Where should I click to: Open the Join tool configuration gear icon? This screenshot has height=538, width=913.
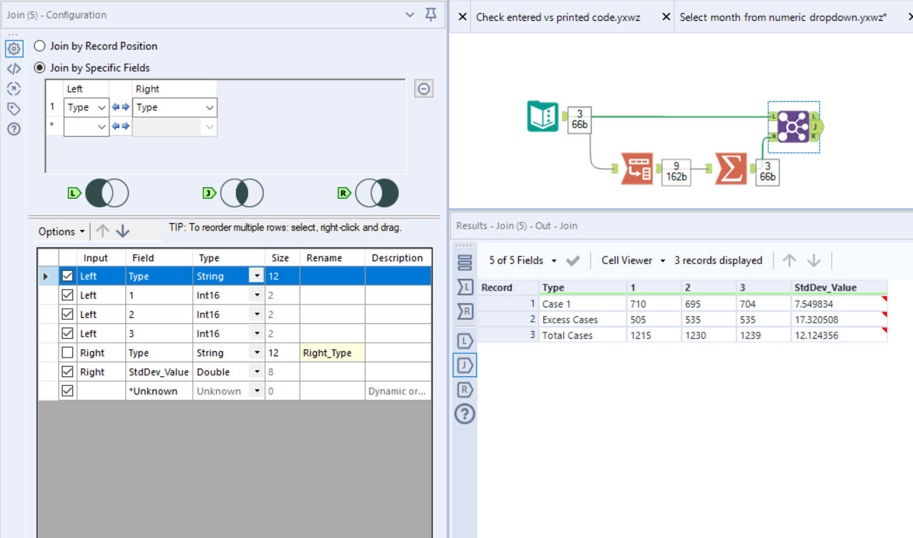tap(14, 49)
